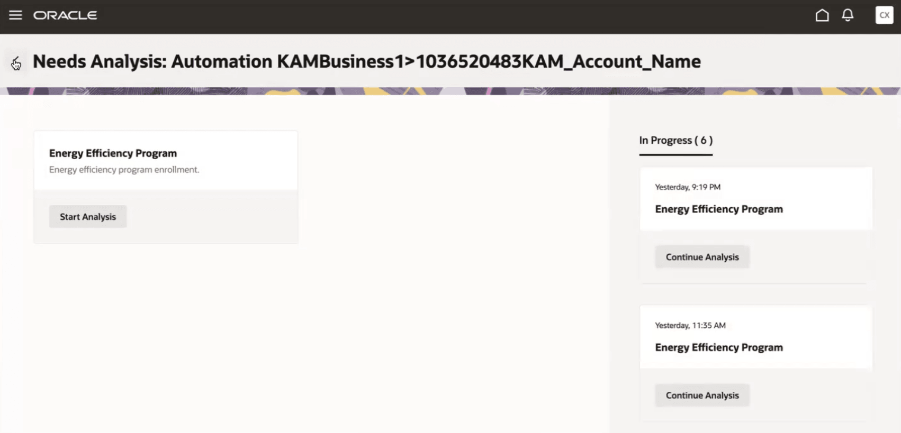Open the 11:35 AM Energy Efficiency Program title
Screen dimensions: 901x433
pyautogui.click(x=718, y=348)
